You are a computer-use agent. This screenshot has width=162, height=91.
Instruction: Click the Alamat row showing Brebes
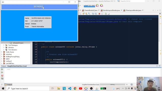30,24
